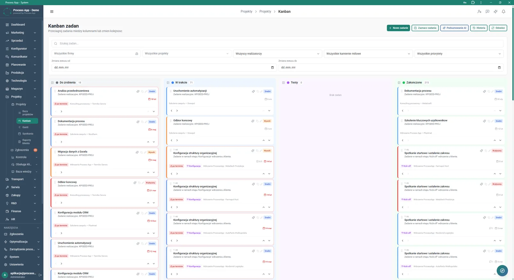The image size is (514, 280).
Task: Open Baza projektów in sidebar
Action: [x=27, y=113]
